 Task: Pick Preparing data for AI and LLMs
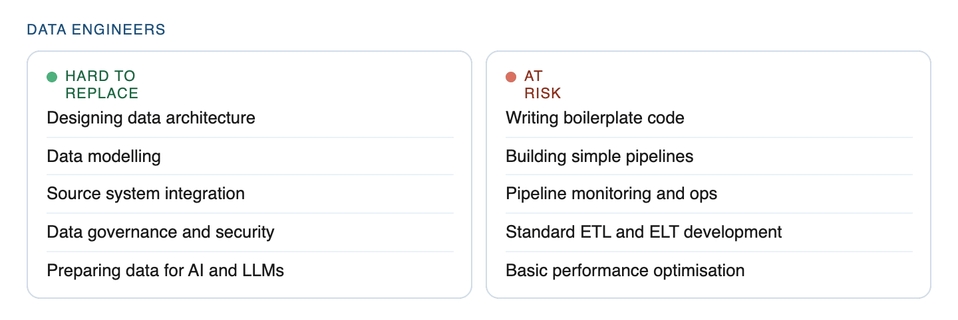coord(165,271)
